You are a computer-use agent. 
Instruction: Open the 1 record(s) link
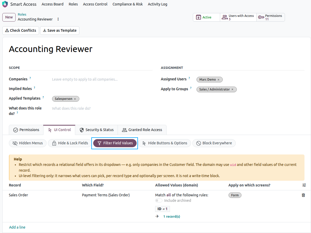(x=172, y=217)
